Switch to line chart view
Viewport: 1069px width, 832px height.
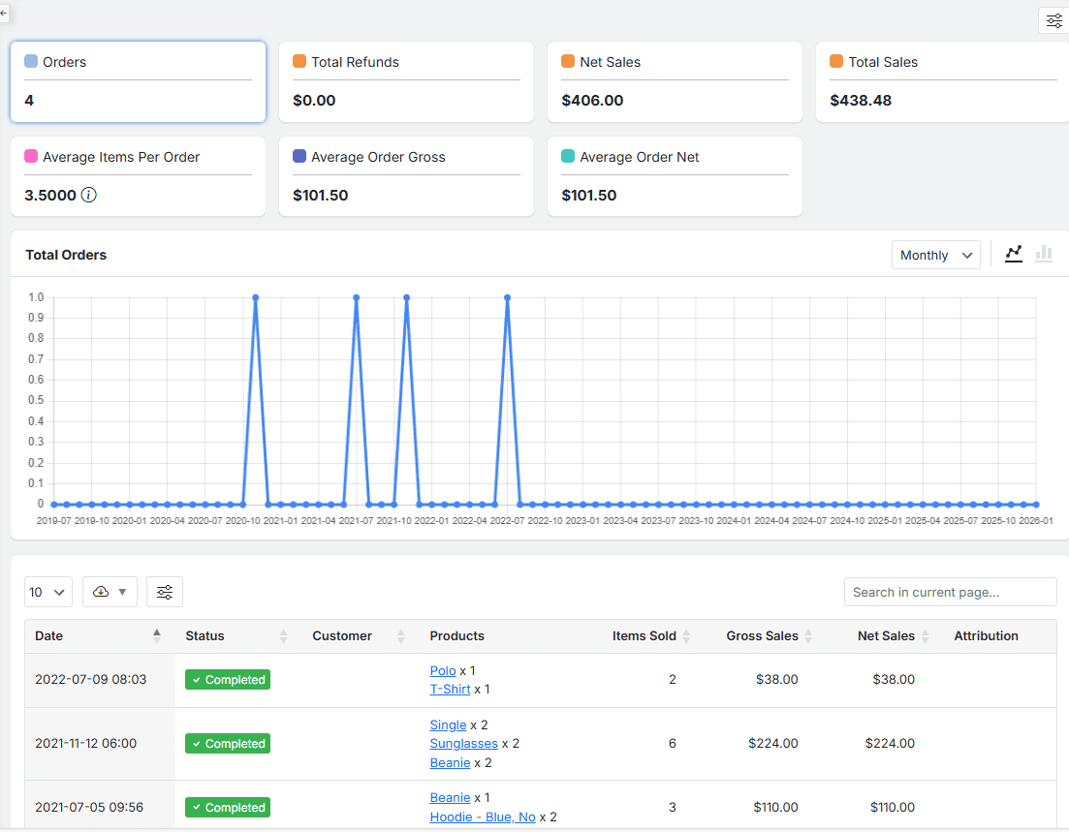coord(1014,254)
